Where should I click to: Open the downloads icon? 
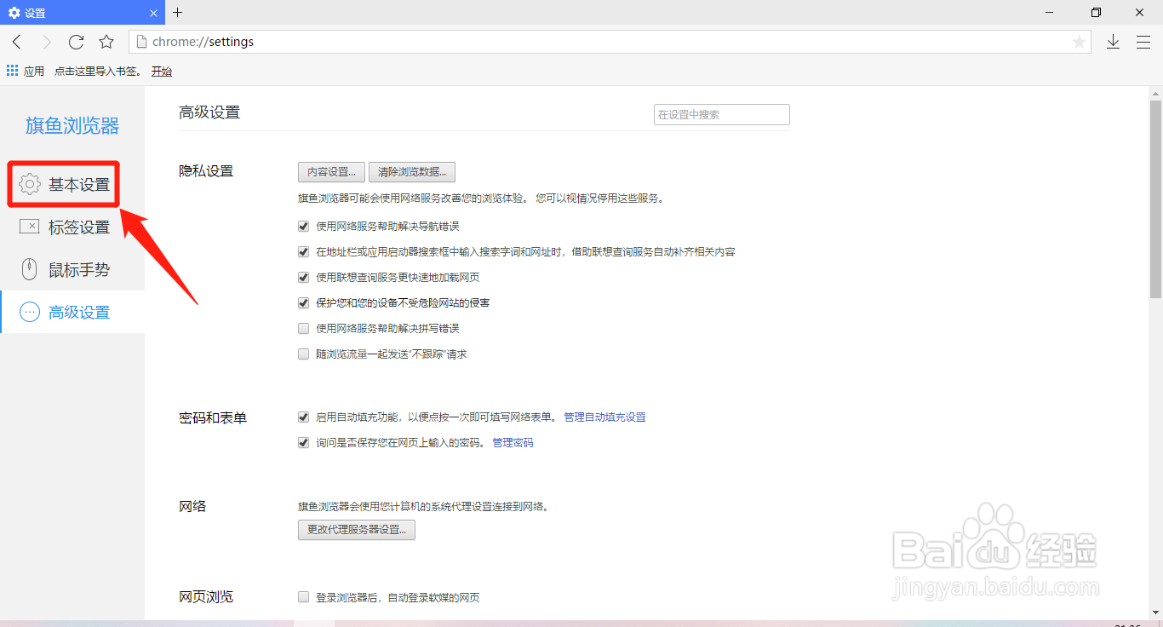click(1113, 42)
